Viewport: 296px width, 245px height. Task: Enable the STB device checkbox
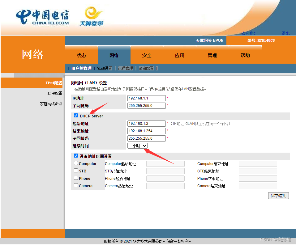tap(76, 170)
